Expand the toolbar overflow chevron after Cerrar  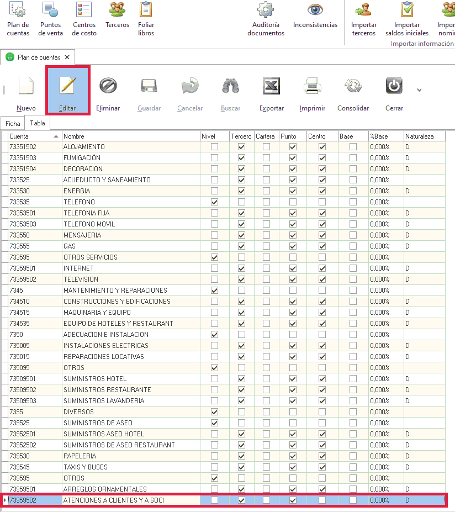tap(419, 90)
